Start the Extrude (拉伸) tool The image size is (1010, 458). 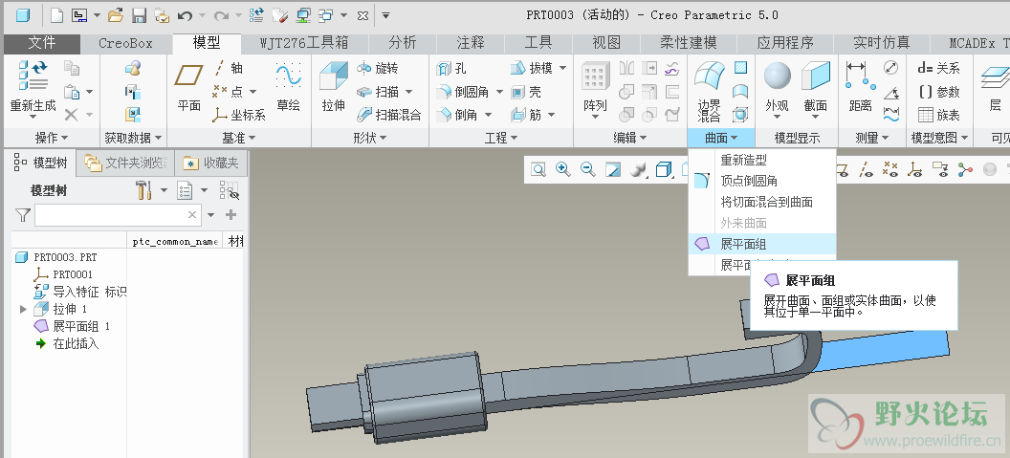tap(334, 86)
